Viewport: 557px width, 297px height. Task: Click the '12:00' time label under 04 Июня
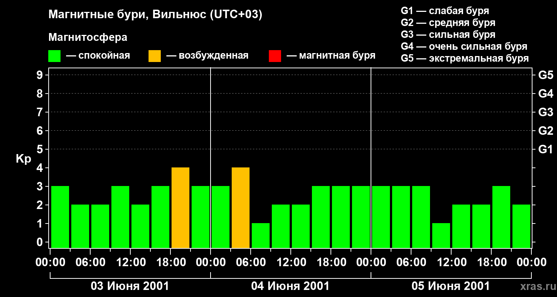tap(291, 262)
